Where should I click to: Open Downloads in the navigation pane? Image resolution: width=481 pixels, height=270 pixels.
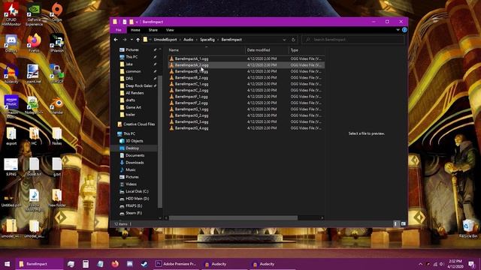click(135, 163)
